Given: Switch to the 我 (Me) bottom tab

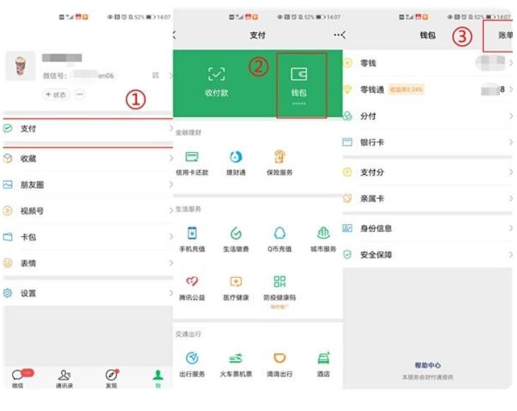Looking at the screenshot, I should tap(158, 379).
